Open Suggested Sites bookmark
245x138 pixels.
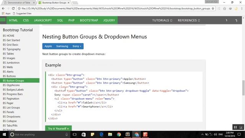[x=22, y=13]
